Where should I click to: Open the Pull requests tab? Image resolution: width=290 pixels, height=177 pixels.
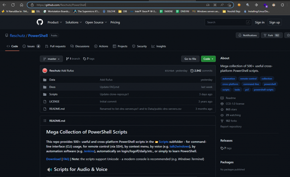tap(55, 46)
